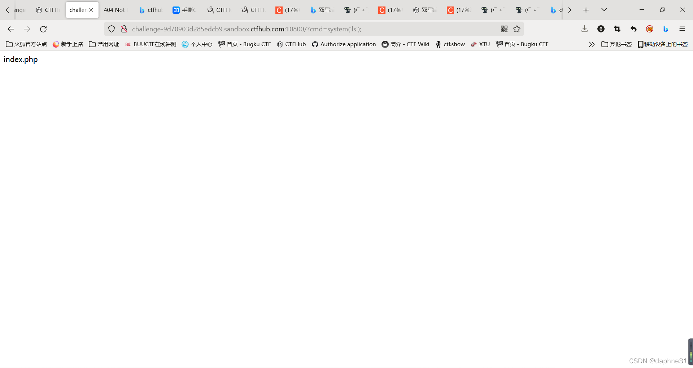Screen dimensions: 693x368
Task: Minimize the browser window
Action: point(642,10)
